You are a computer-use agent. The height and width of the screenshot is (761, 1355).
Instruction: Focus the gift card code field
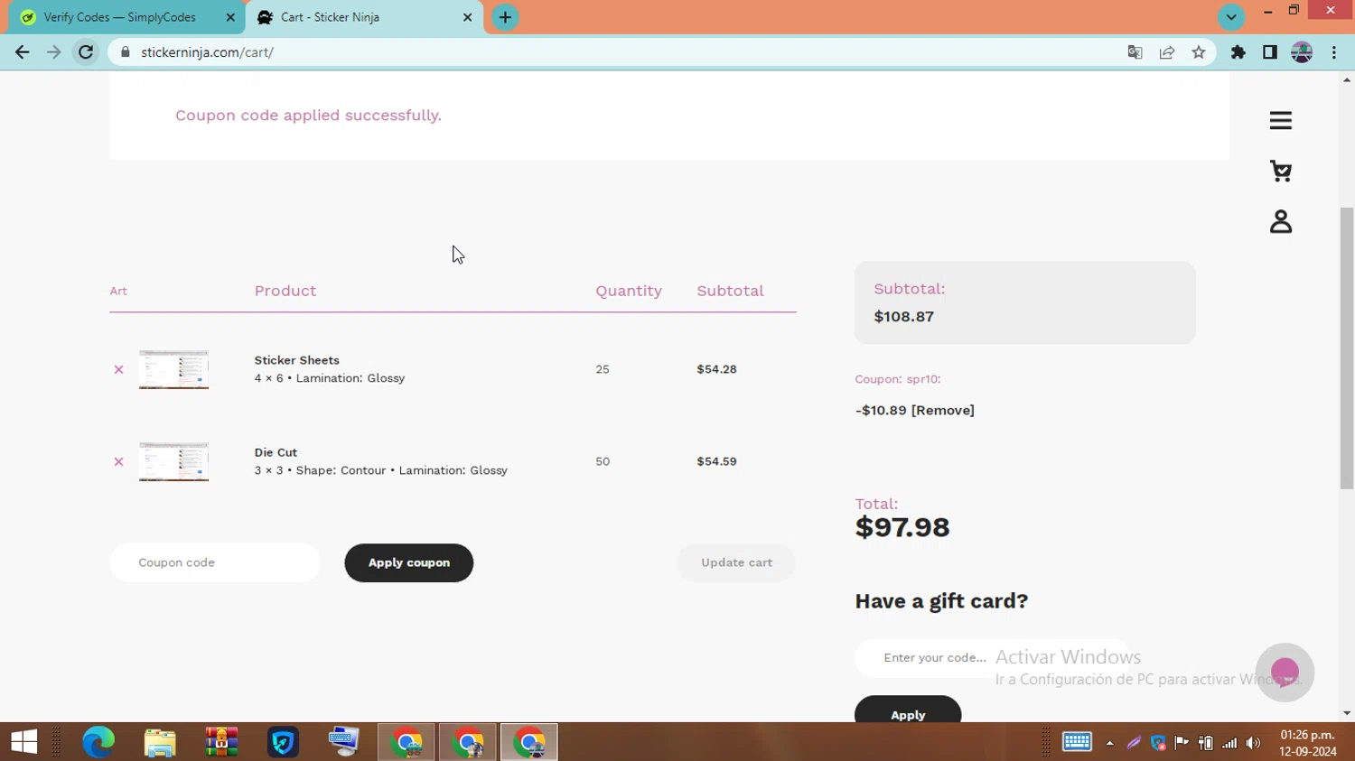pos(991,657)
